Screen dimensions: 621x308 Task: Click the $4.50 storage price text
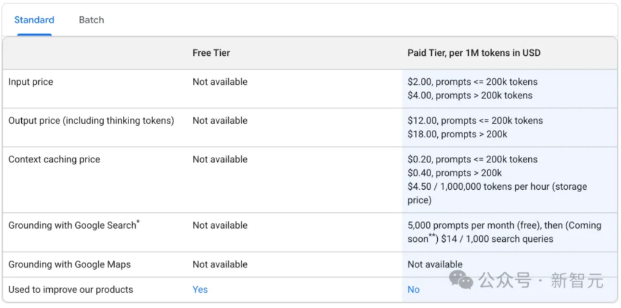pyautogui.click(x=497, y=187)
